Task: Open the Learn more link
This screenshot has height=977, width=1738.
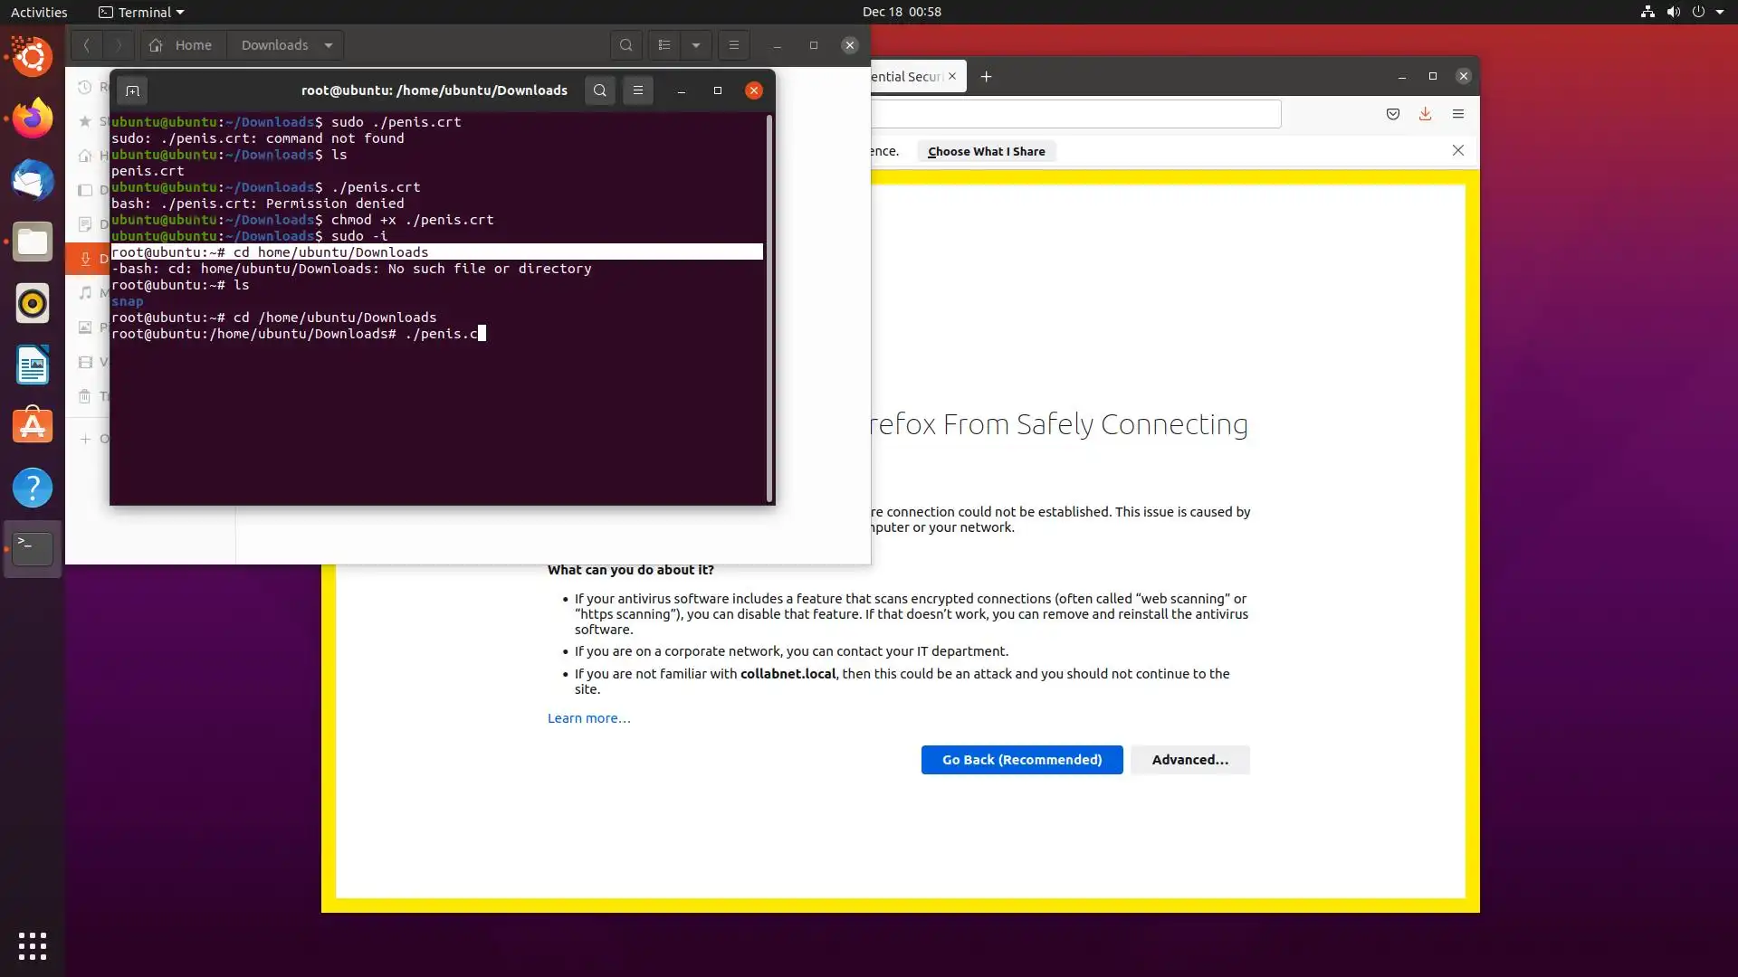Action: pos(588,718)
